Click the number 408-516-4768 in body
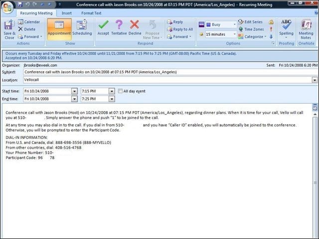Image resolution: width=319 pixels, height=239 pixels. point(68,147)
